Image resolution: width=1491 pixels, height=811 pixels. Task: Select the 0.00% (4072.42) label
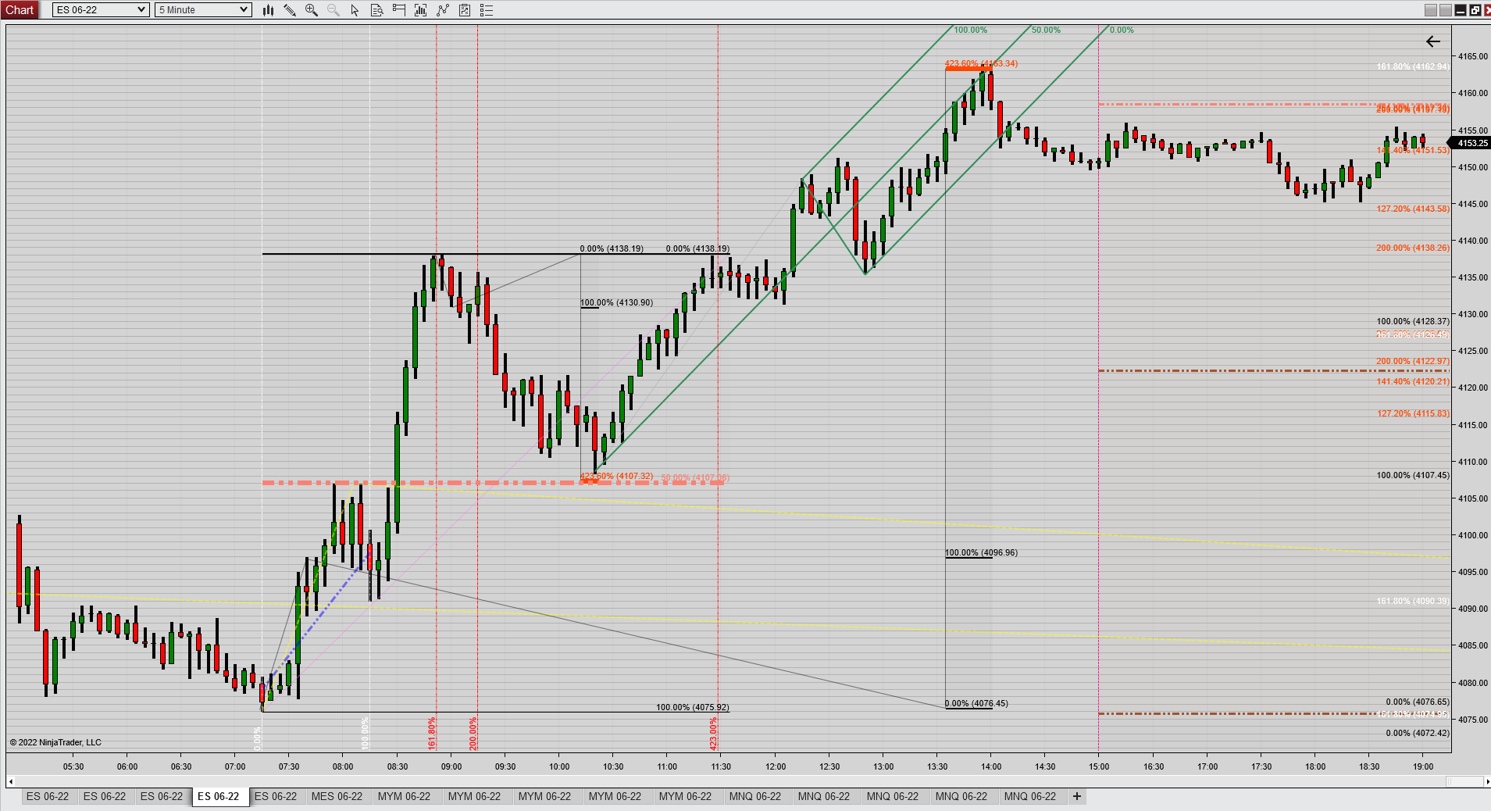coord(1418,733)
